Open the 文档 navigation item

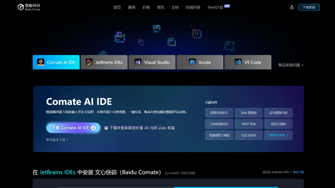tap(175, 8)
